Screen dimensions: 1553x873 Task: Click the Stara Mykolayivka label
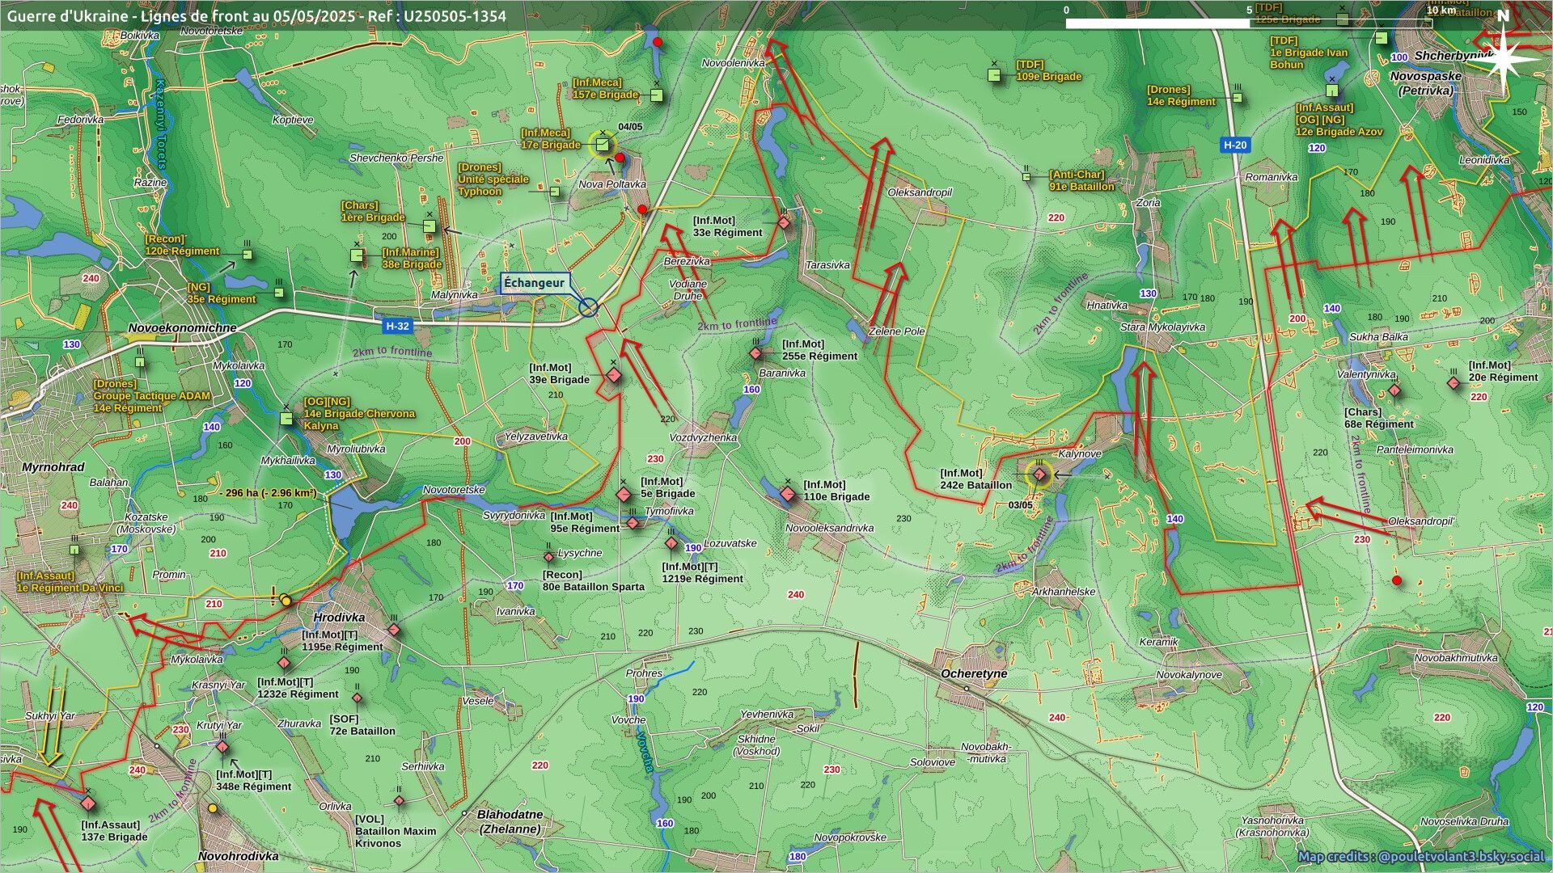pos(1162,327)
